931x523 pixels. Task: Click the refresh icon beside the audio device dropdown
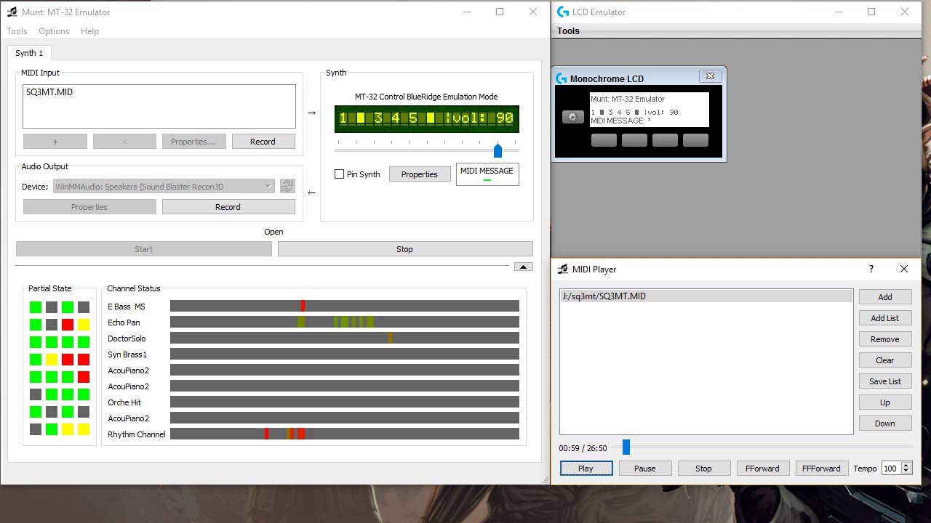tap(287, 187)
